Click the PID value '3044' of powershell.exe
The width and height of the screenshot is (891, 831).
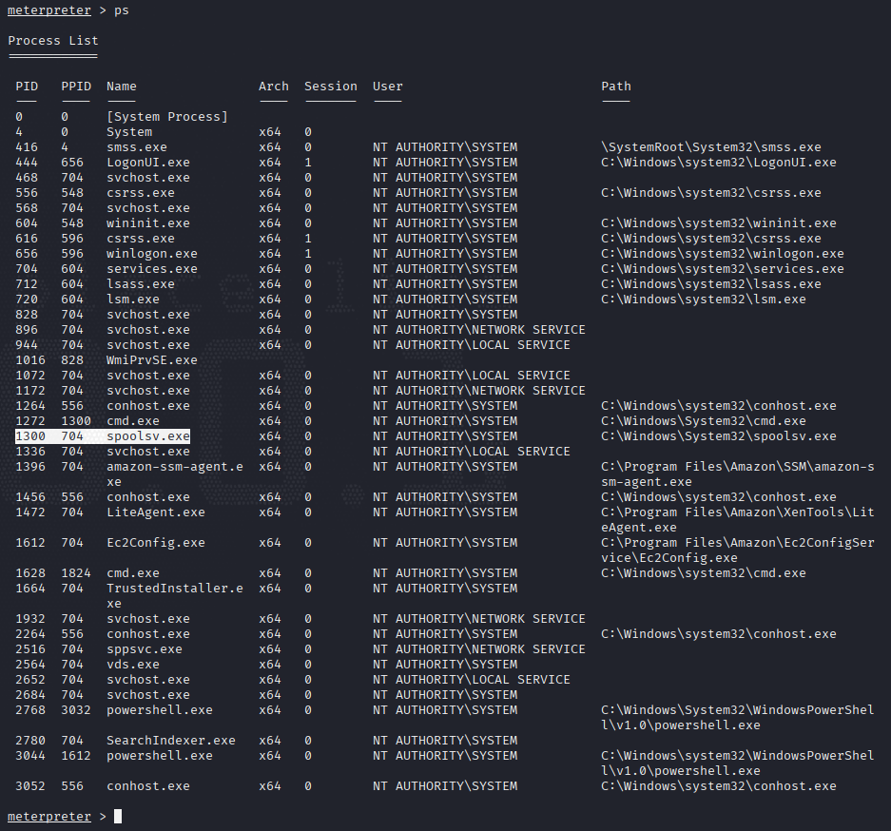click(30, 756)
